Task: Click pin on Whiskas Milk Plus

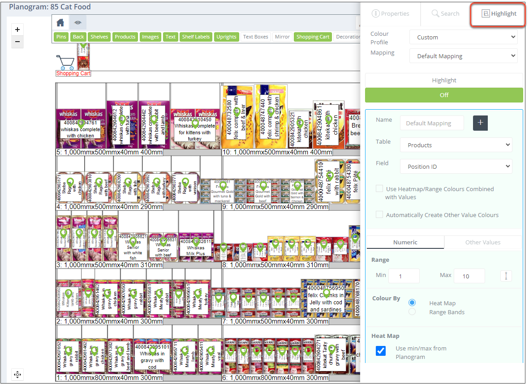Action: (x=195, y=242)
